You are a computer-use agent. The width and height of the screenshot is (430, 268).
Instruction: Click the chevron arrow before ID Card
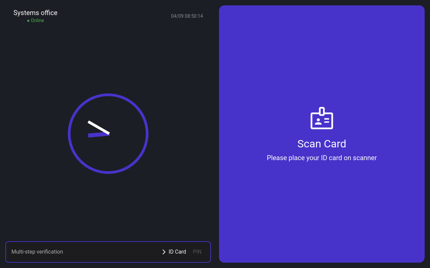click(x=164, y=252)
